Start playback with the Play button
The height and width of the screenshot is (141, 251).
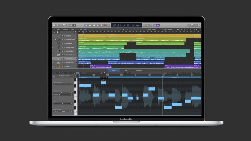pyautogui.click(x=98, y=25)
